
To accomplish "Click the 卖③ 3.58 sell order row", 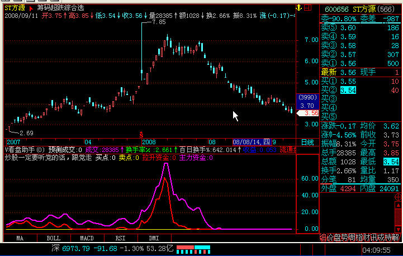I will tap(360, 46).
